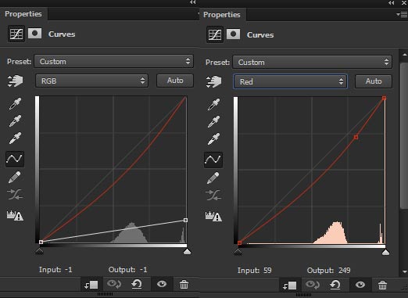Toggle layer visibility eye in left panel

tap(162, 284)
